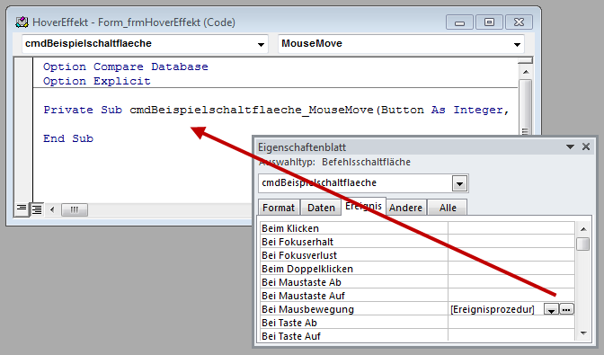This screenshot has width=604, height=355.
Task: Click the [Ereignisprozedur] value of Bei Mausbewegung
Action: (x=493, y=309)
